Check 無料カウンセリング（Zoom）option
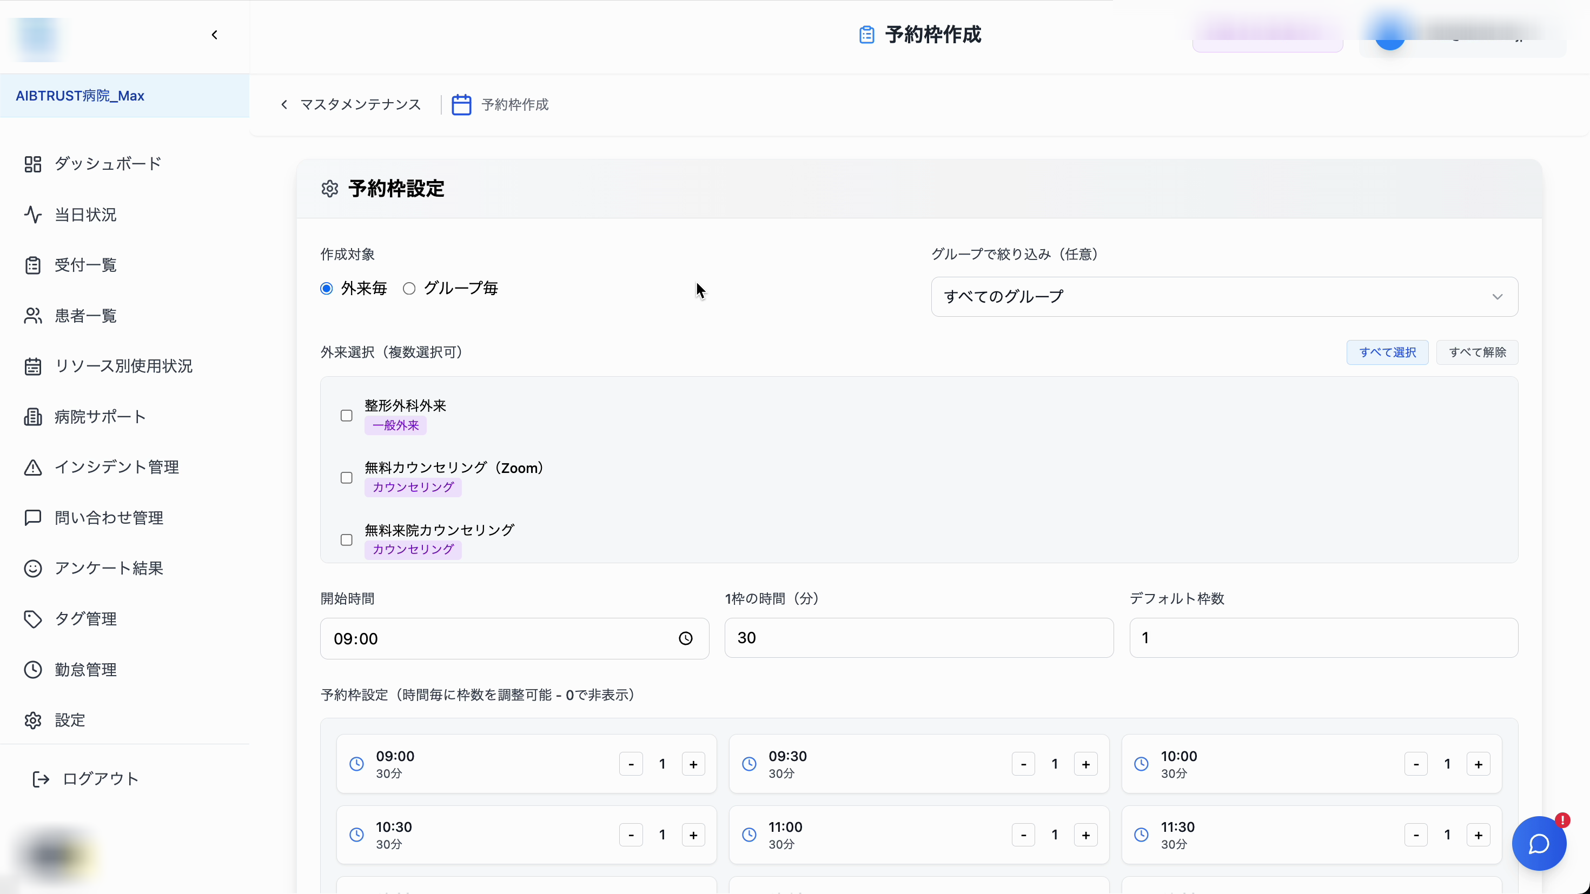The width and height of the screenshot is (1590, 894). [346, 478]
